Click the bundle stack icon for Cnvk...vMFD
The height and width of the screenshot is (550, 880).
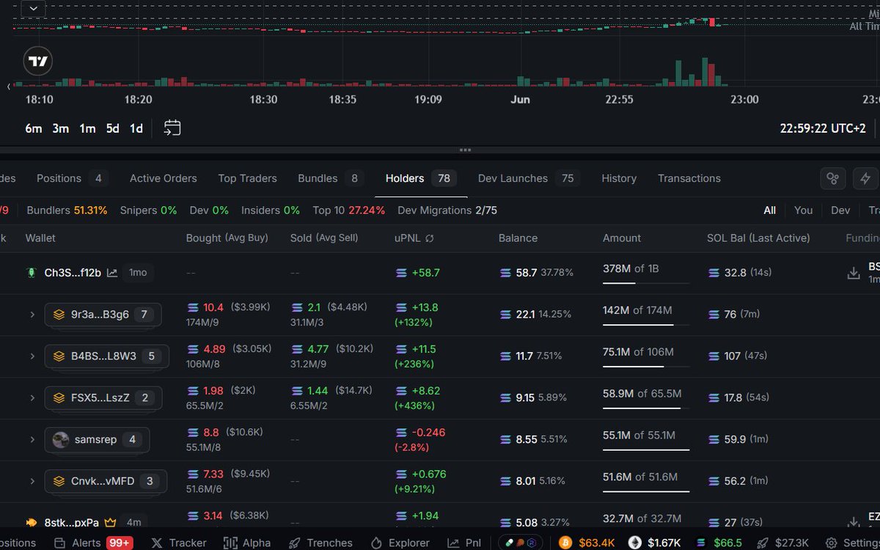(x=59, y=481)
